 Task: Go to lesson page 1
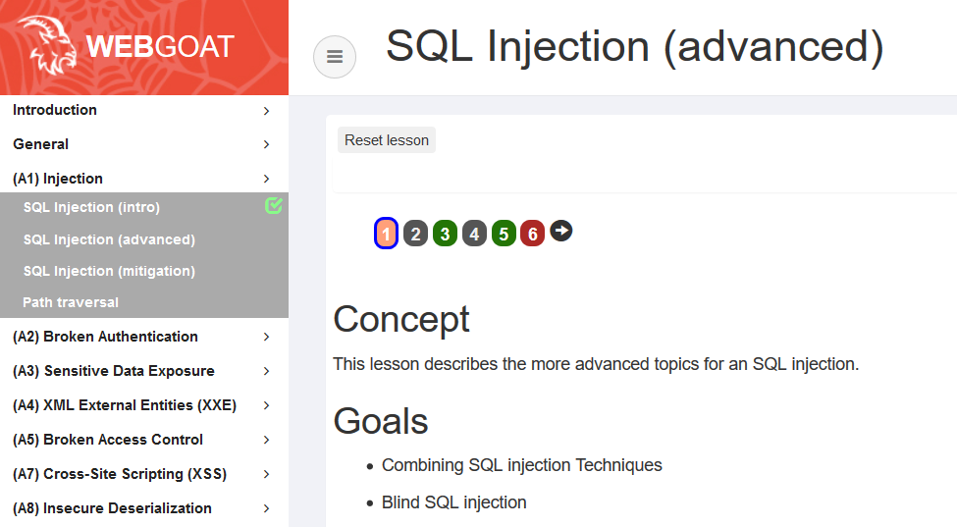pyautogui.click(x=387, y=234)
